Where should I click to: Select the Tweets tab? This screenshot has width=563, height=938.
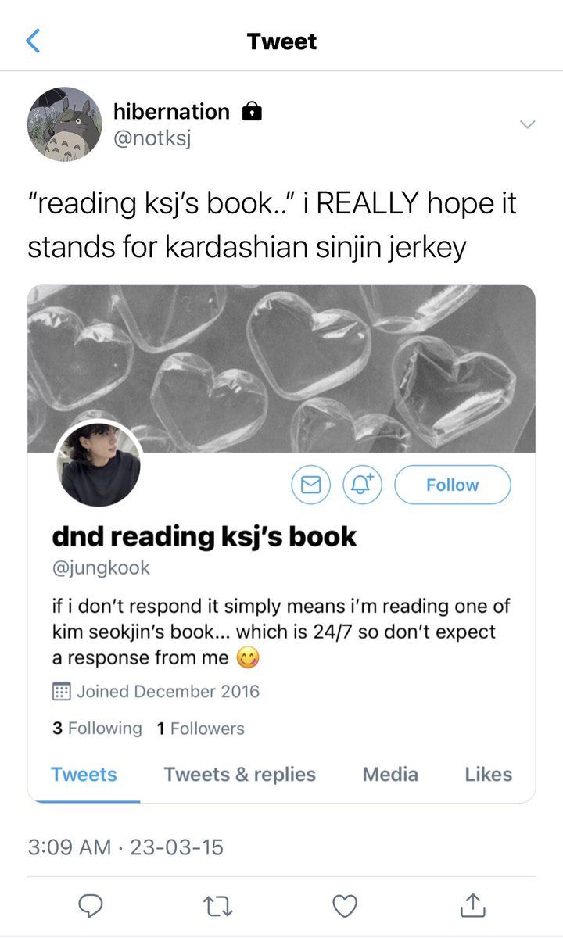tap(84, 775)
